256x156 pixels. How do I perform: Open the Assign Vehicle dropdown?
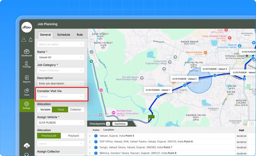61,123
